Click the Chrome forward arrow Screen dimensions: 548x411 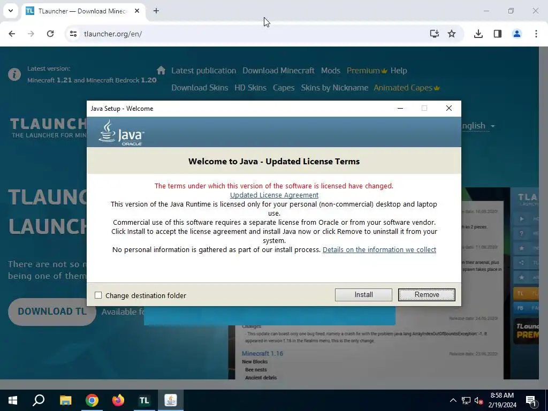click(x=31, y=34)
